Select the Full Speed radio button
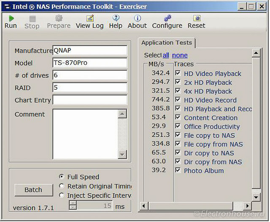The image size is (270, 222). tap(62, 177)
